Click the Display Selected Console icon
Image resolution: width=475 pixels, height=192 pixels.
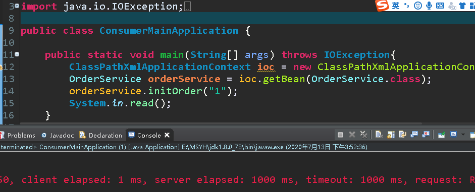pos(453,135)
